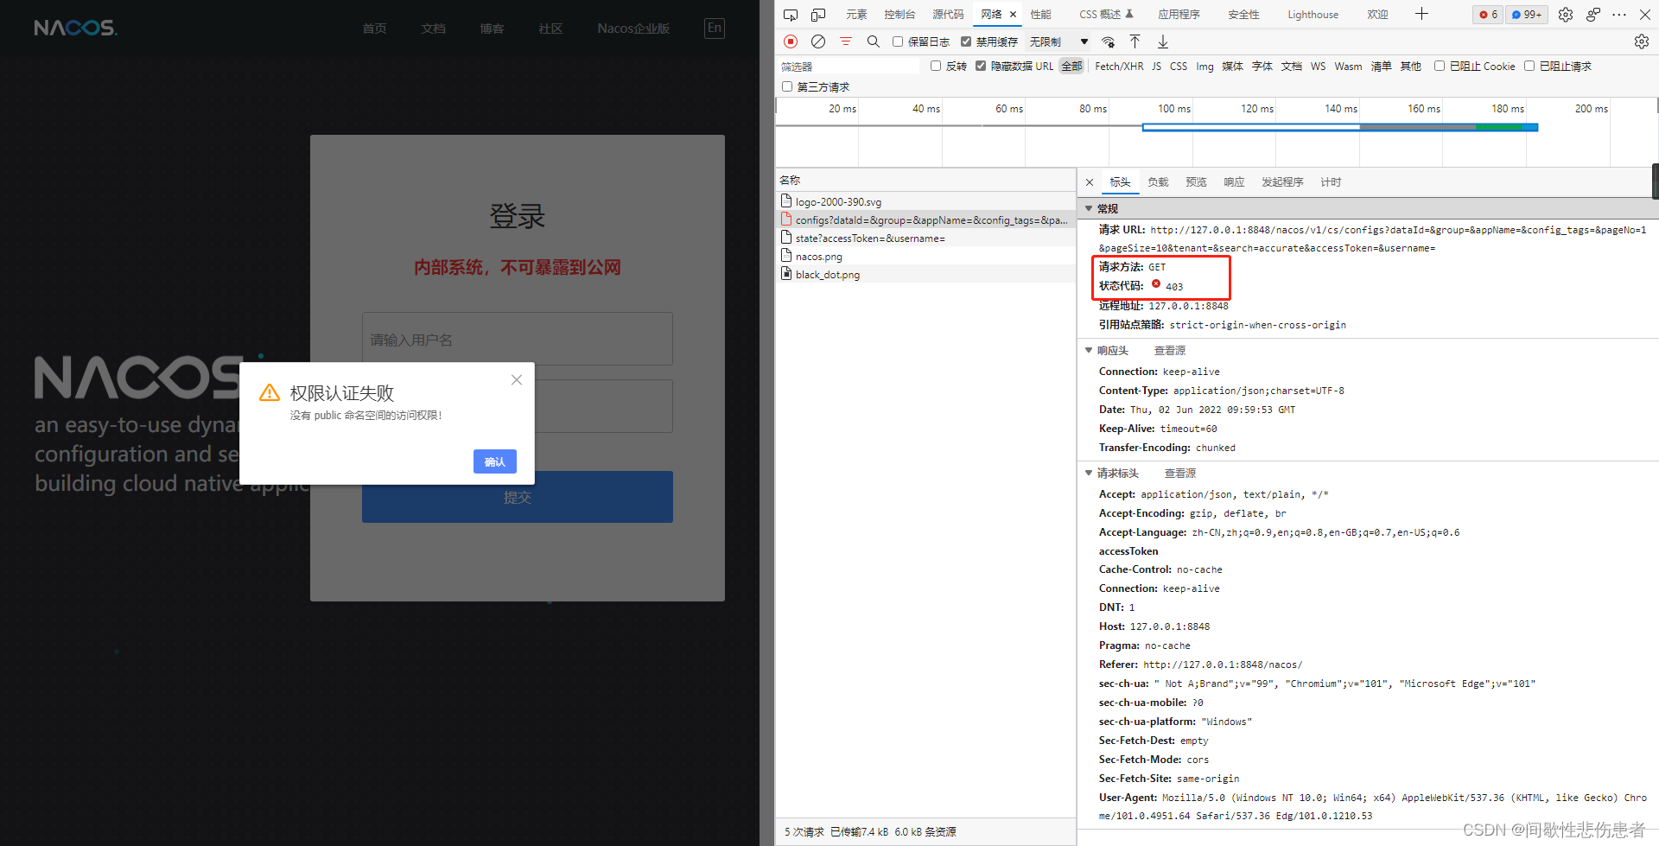Open the 计时 request tab
The height and width of the screenshot is (846, 1659).
point(1331,182)
